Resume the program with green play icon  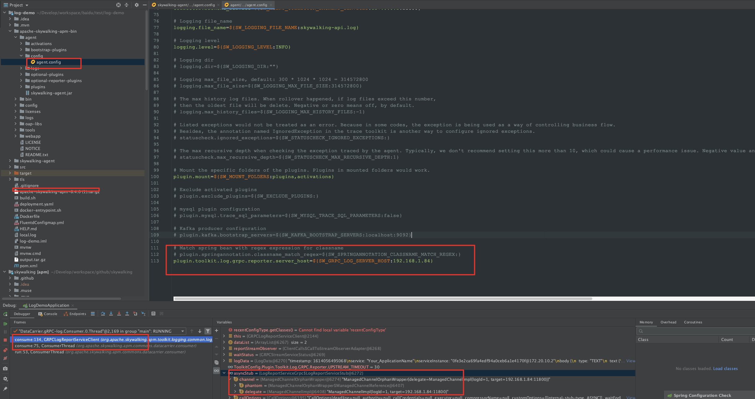pos(5,324)
